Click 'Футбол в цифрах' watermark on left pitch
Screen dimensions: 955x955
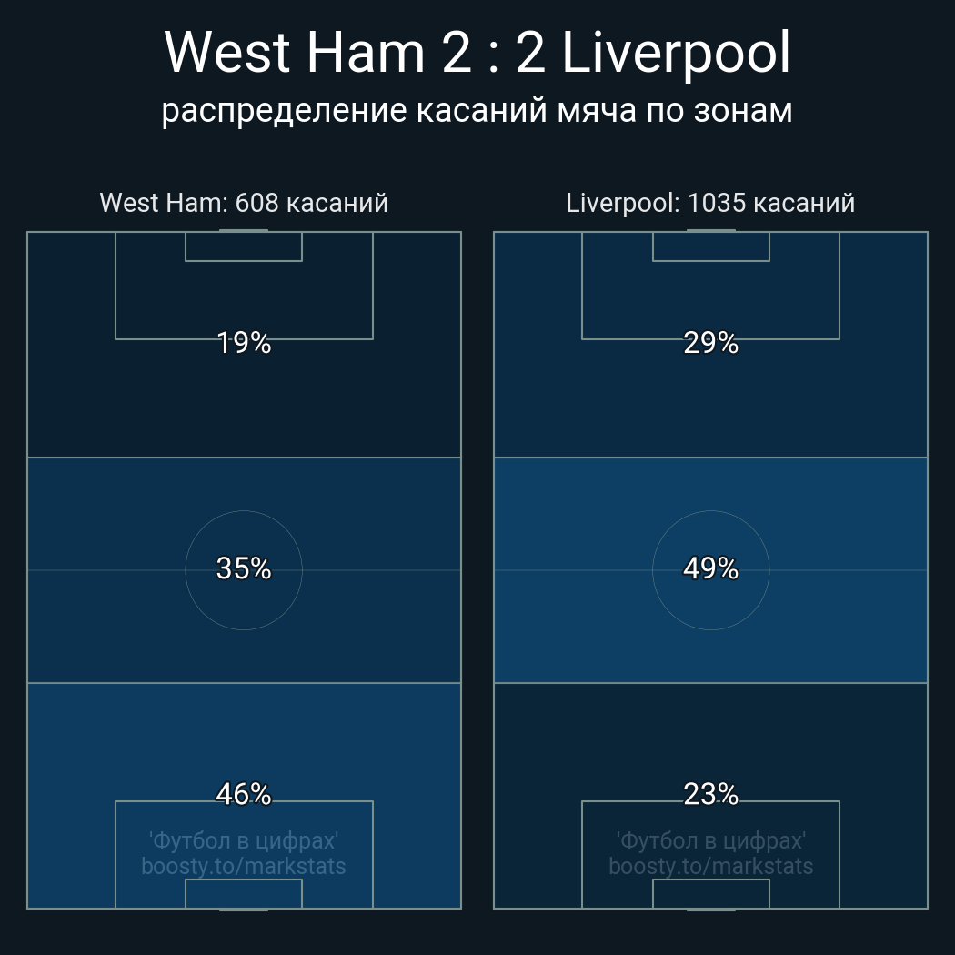[244, 840]
